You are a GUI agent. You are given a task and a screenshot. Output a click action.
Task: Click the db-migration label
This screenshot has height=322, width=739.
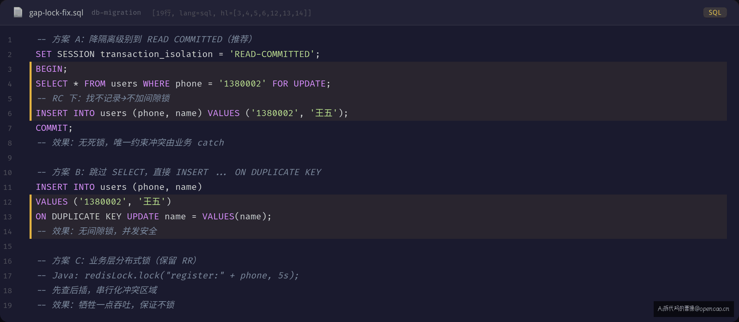click(x=116, y=13)
